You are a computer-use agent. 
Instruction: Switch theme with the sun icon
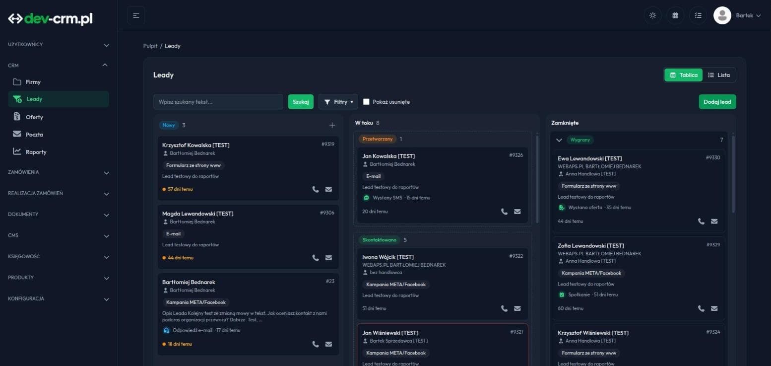(x=652, y=15)
